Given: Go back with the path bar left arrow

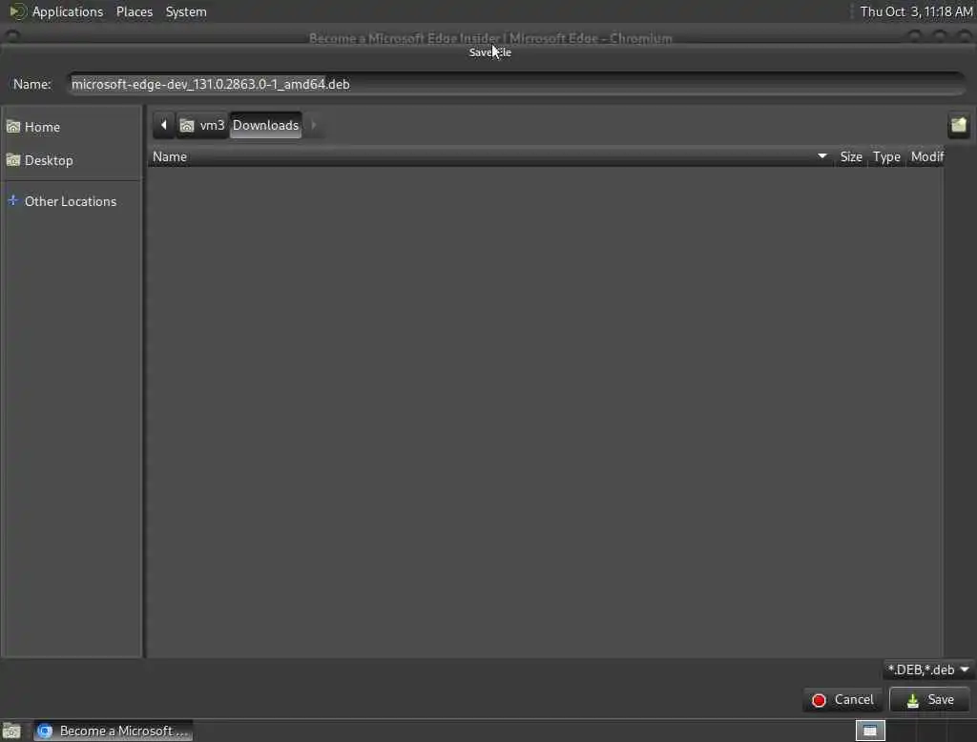Looking at the screenshot, I should click(x=164, y=125).
